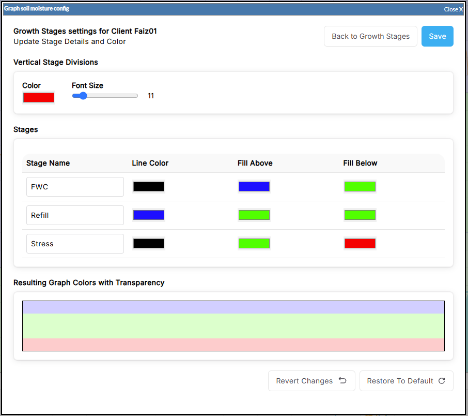Click the Font Size slider handle
468x416 pixels.
[x=83, y=96]
